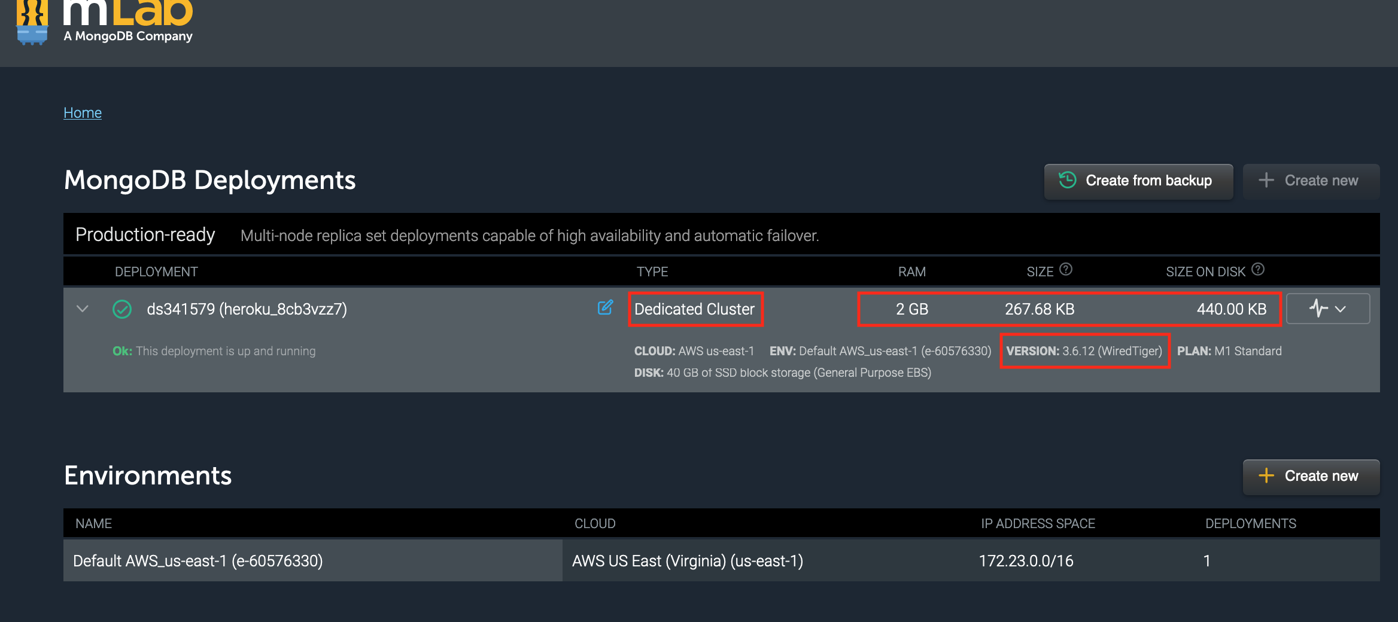
Task: Click the 172.23.0.0/16 IP address cell
Action: coord(1026,561)
